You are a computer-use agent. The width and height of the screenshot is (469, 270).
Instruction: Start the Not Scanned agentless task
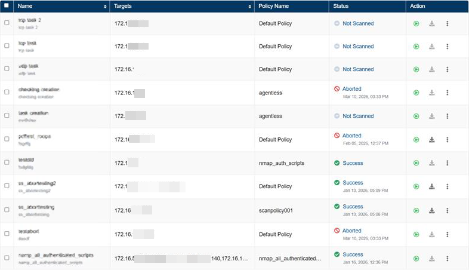416,116
